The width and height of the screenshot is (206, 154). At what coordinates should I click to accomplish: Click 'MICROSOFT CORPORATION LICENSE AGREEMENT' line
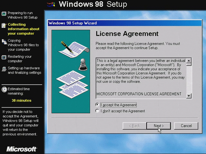(x=139, y=94)
